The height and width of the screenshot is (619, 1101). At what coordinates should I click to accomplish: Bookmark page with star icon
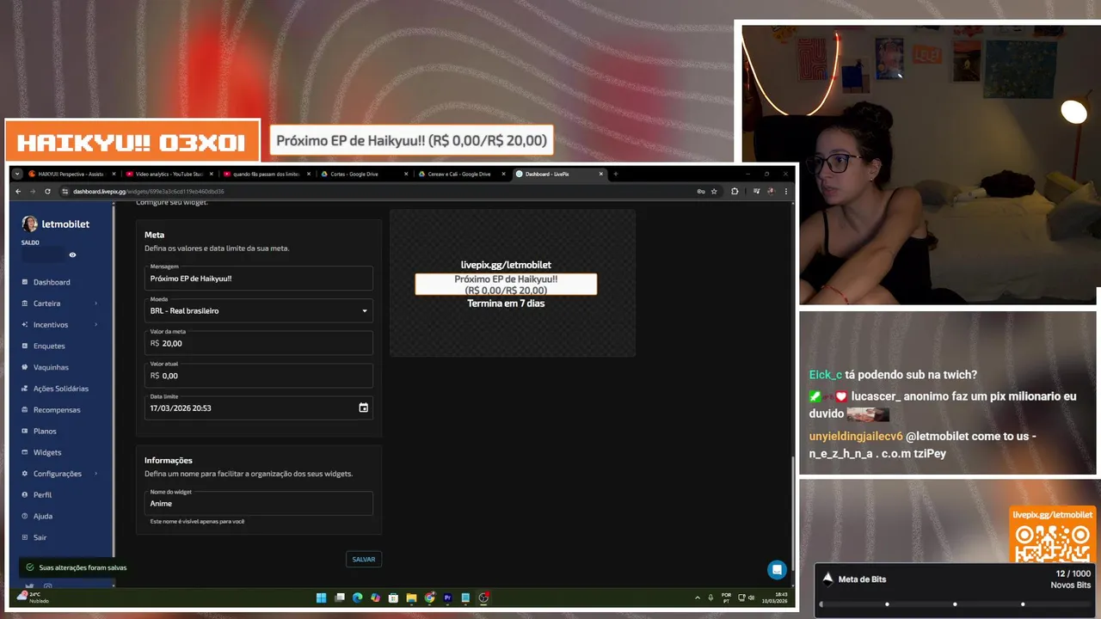(x=714, y=191)
